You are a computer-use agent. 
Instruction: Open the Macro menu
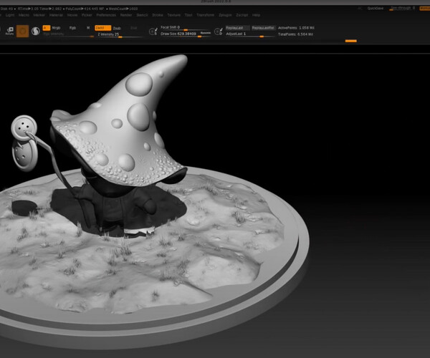[x=24, y=15]
